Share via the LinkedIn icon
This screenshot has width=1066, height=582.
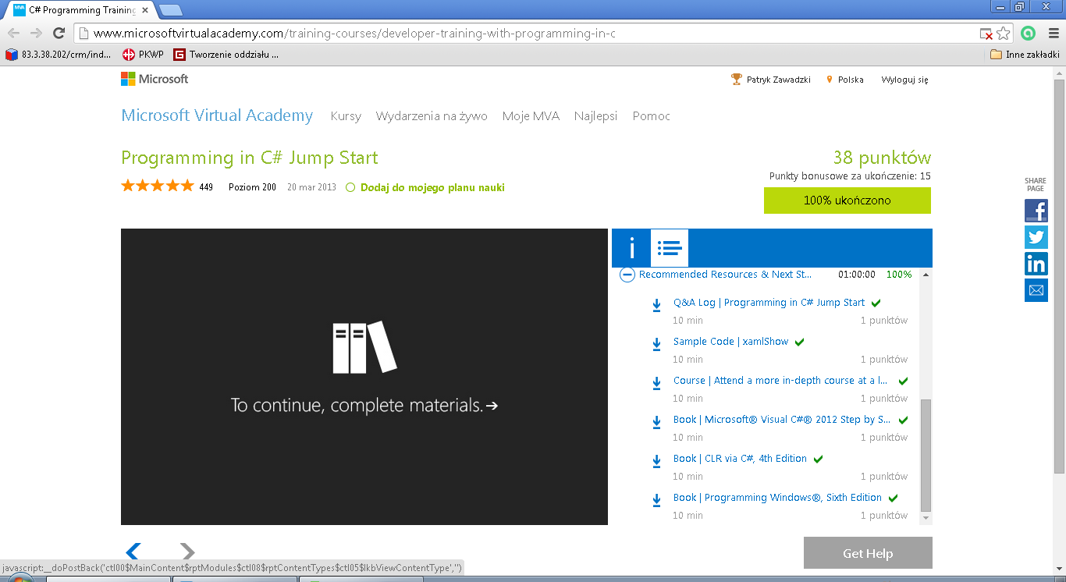coord(1036,264)
